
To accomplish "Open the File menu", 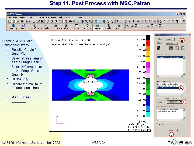I will point(9,17).
